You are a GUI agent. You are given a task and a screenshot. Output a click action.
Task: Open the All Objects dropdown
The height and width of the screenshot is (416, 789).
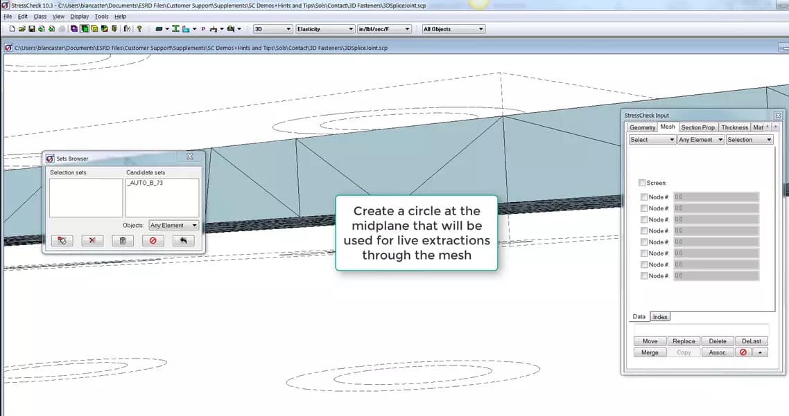coord(452,28)
